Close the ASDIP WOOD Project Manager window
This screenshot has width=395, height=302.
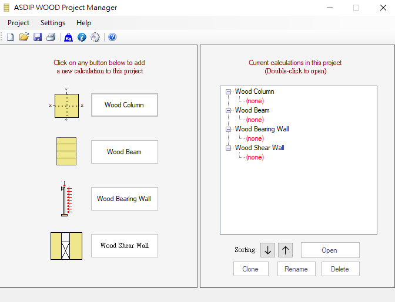[x=383, y=8]
